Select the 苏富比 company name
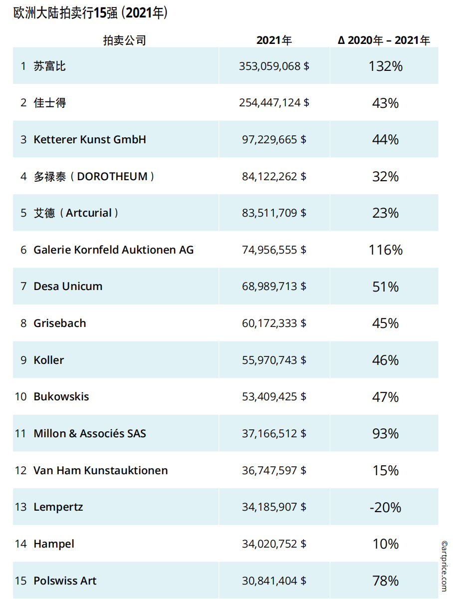This screenshot has height=607, width=453. [49, 66]
